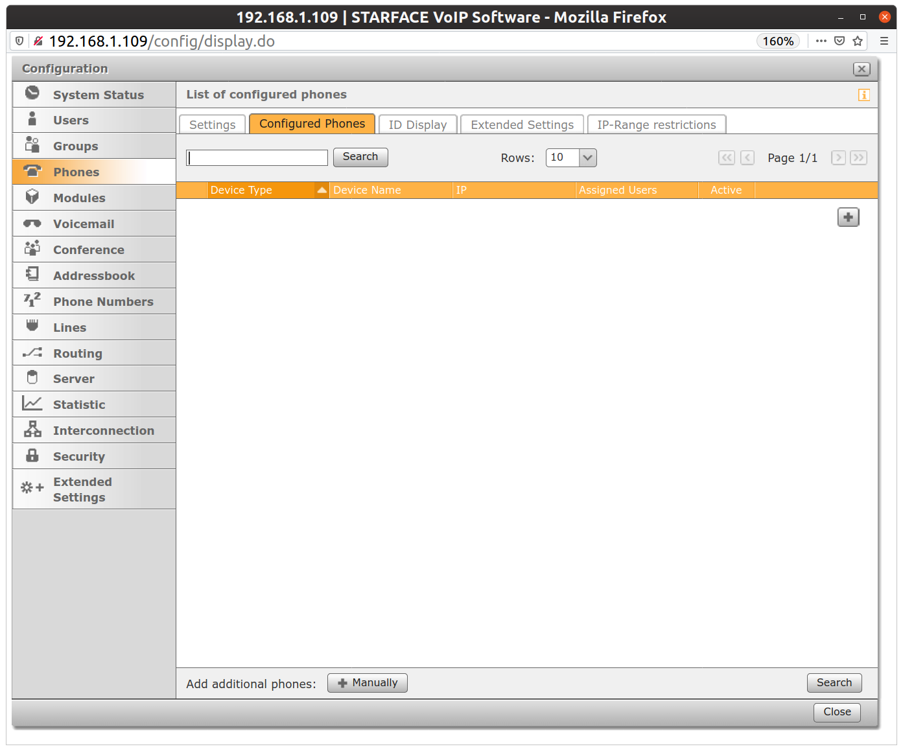Click the Users person icon
This screenshot has width=903, height=751.
pyautogui.click(x=32, y=119)
